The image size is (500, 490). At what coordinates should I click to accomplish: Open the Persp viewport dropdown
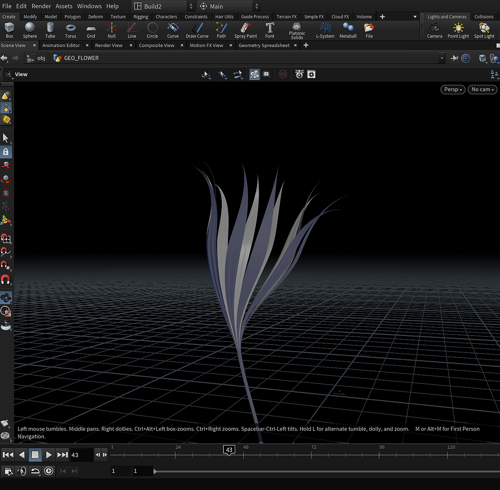tap(453, 89)
